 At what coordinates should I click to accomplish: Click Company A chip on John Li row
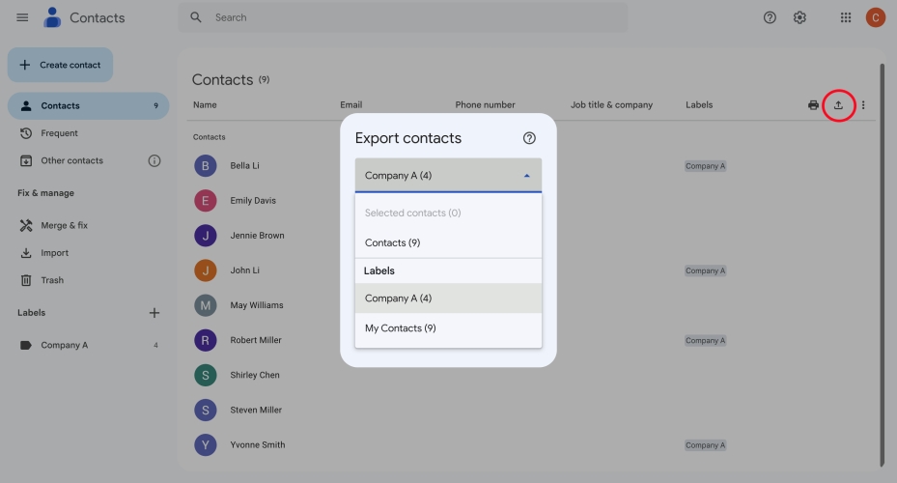coord(706,270)
